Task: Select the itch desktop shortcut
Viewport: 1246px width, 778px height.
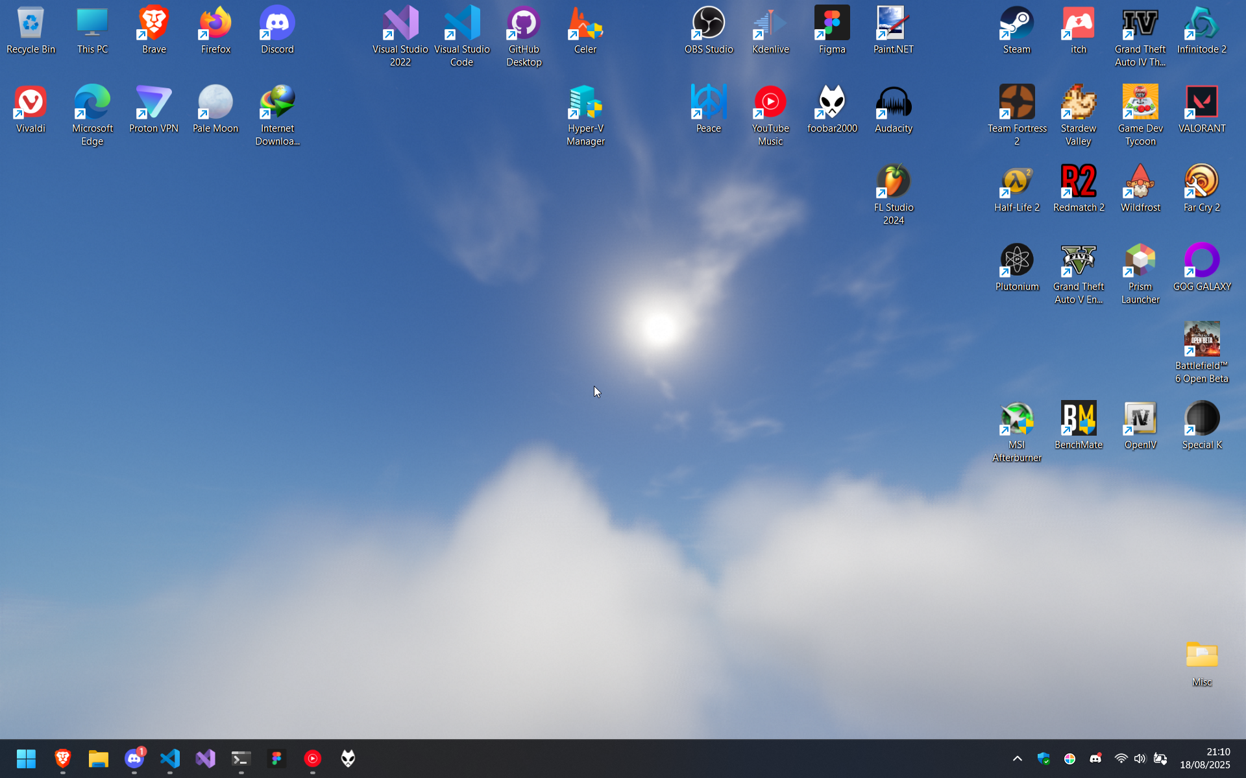Action: point(1079,30)
